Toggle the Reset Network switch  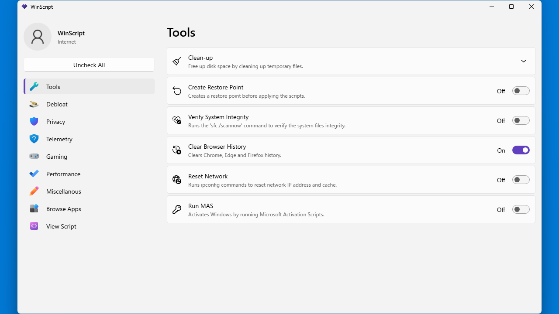point(521,180)
